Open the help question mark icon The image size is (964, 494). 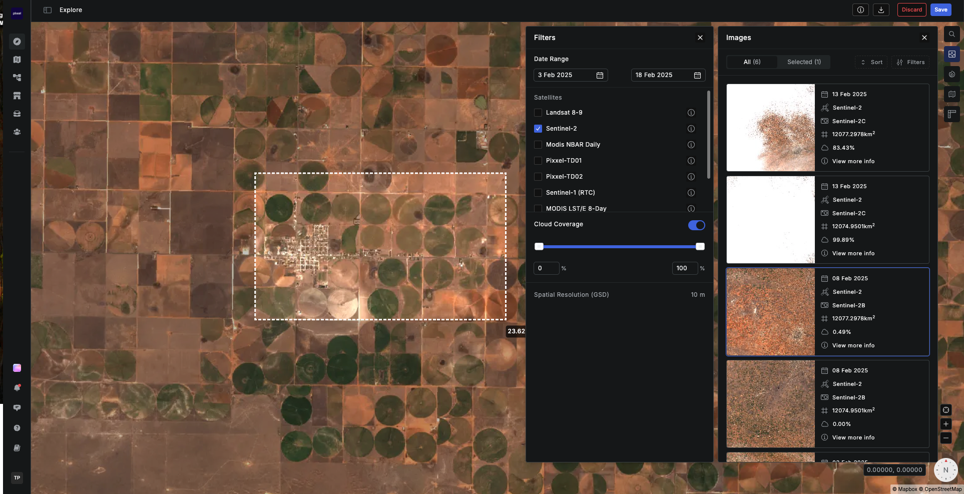pyautogui.click(x=17, y=428)
